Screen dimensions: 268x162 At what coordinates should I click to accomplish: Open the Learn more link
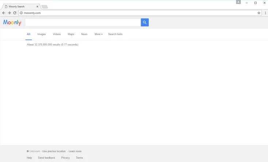[x=75, y=151]
